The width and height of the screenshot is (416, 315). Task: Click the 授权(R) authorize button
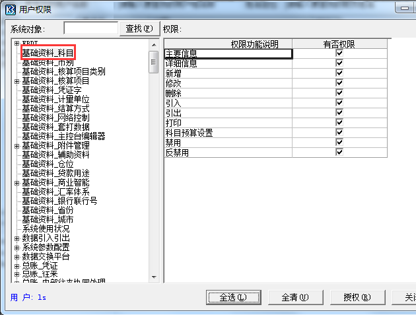click(357, 297)
